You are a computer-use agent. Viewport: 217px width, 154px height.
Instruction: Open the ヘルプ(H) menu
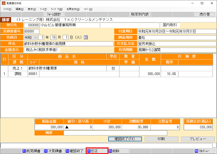coord(88,9)
